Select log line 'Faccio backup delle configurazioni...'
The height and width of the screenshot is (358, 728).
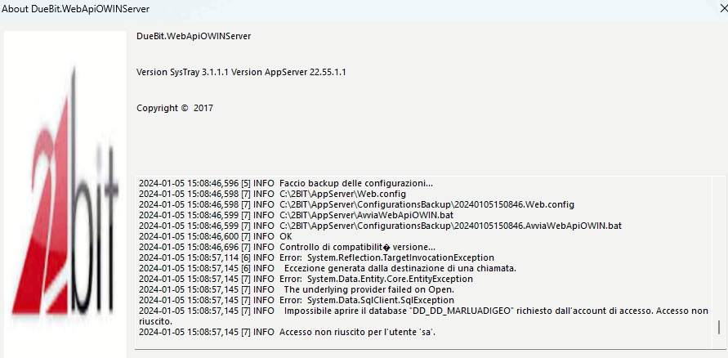pos(286,183)
